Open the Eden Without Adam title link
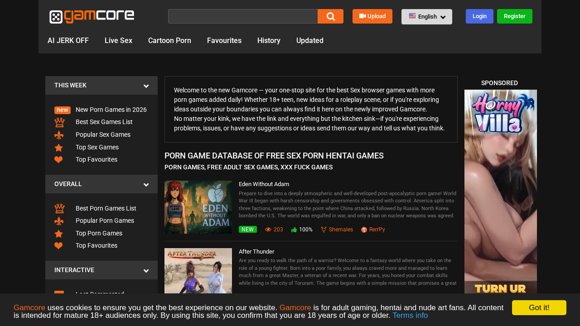580x326 pixels. pos(264,184)
